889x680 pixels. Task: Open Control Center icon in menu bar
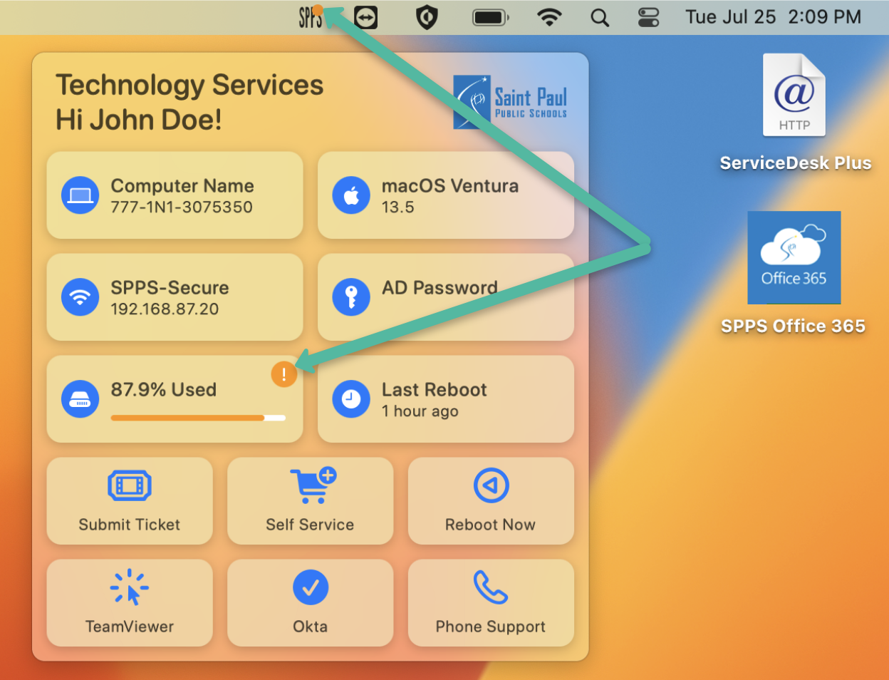pyautogui.click(x=648, y=18)
